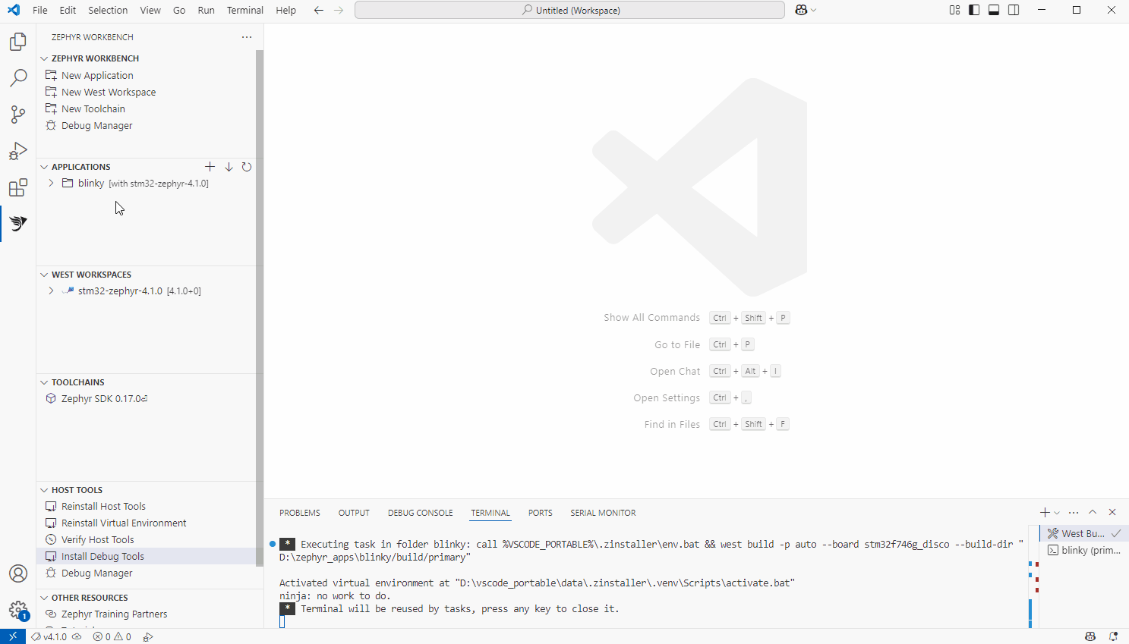Click the refresh icon in Applications header
The image size is (1129, 644).
pos(246,167)
